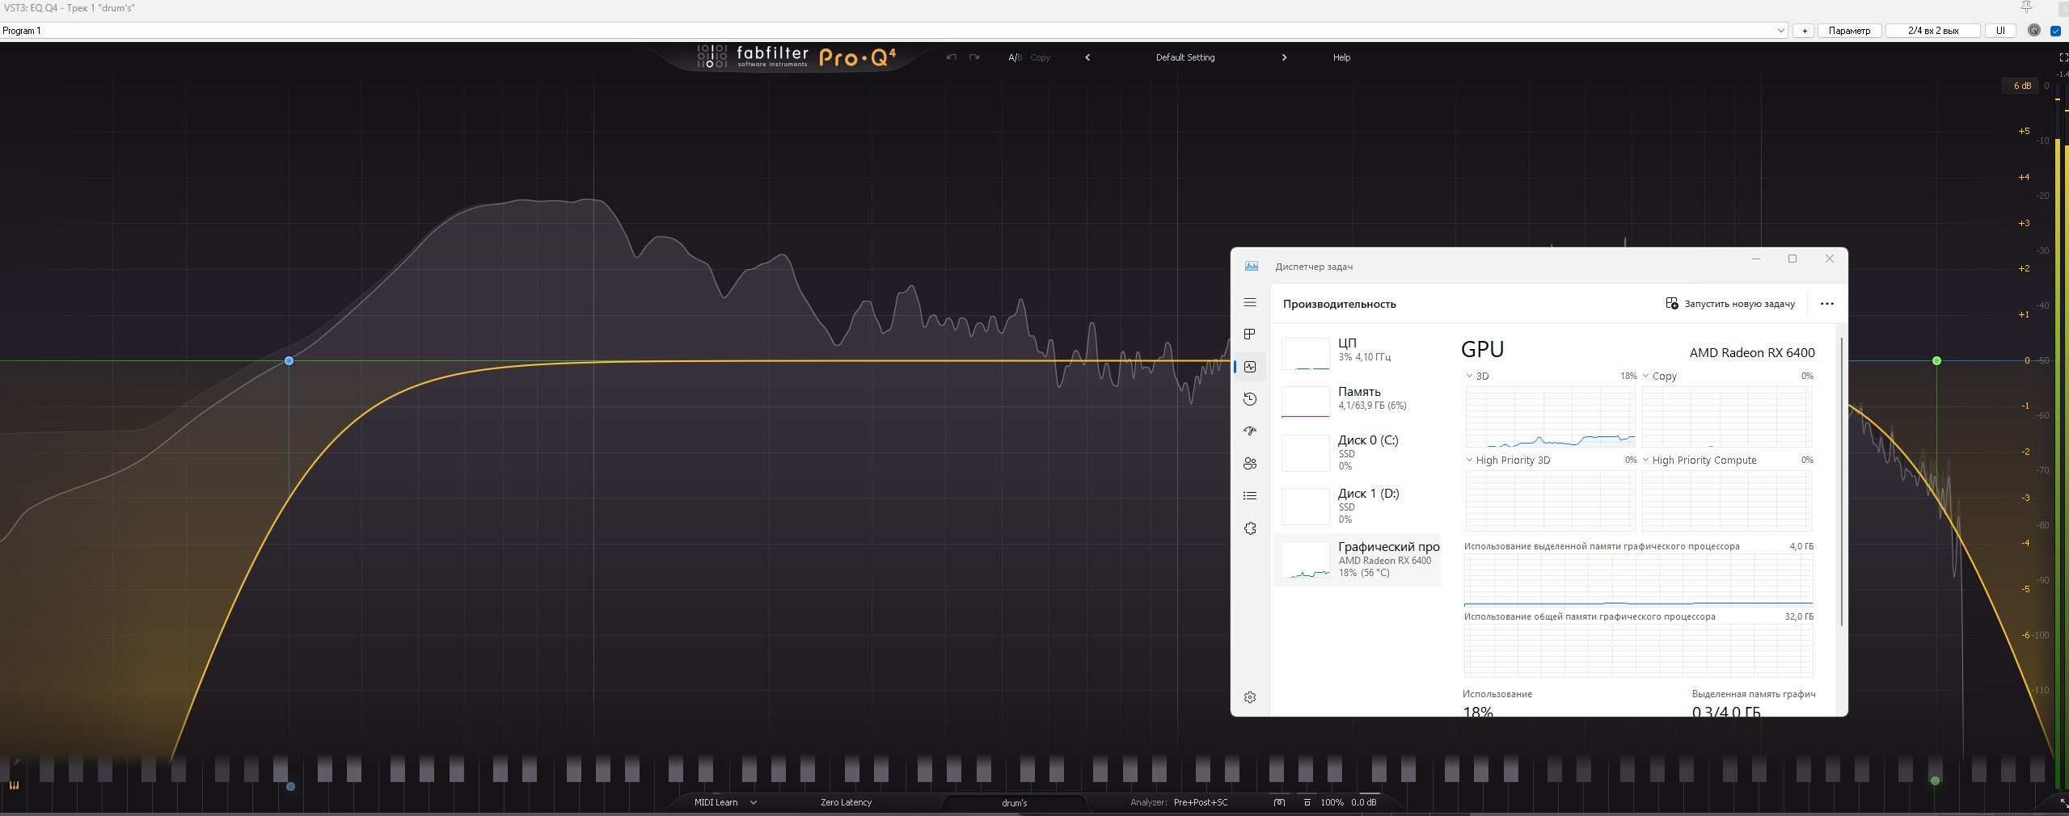The width and height of the screenshot is (2069, 816).
Task: Open the Program 1 preset dropdown
Action: [893, 31]
